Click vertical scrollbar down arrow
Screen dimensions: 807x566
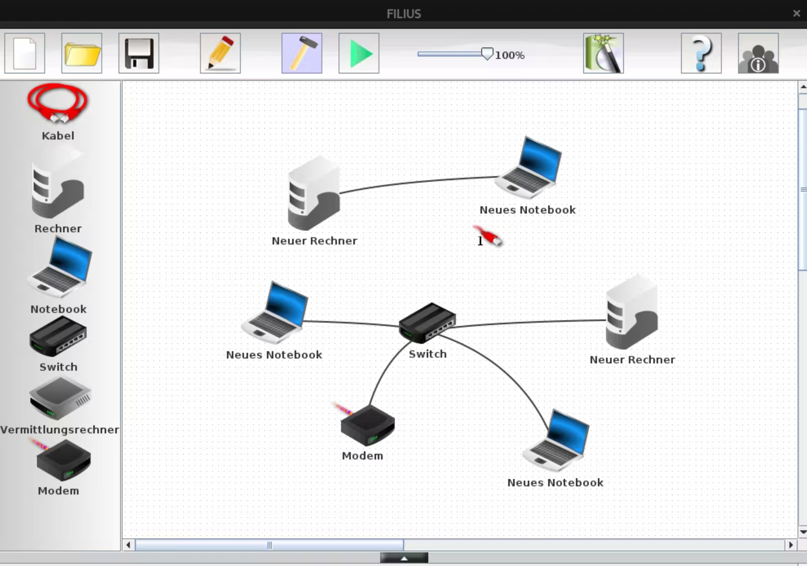click(803, 532)
